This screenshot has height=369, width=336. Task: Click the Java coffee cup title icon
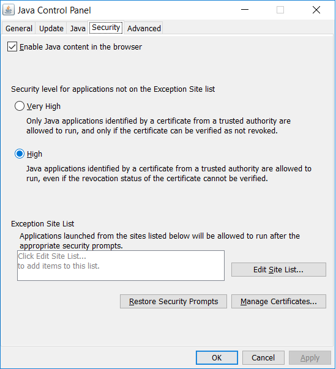pyautogui.click(x=9, y=10)
